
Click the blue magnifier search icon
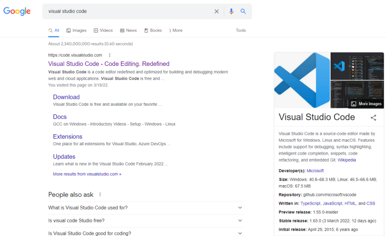click(x=243, y=11)
